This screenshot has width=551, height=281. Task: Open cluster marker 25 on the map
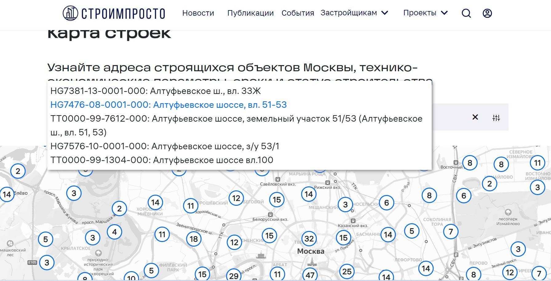tap(347, 271)
